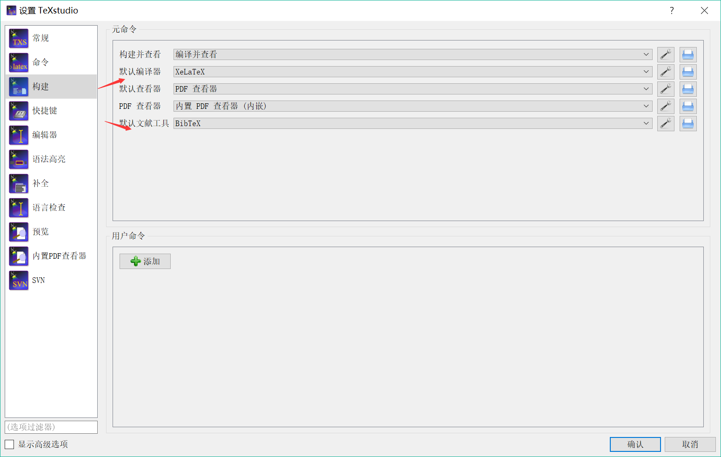This screenshot has width=721, height=457.
Task: Open the 常规 settings page icon
Action: coord(19,38)
